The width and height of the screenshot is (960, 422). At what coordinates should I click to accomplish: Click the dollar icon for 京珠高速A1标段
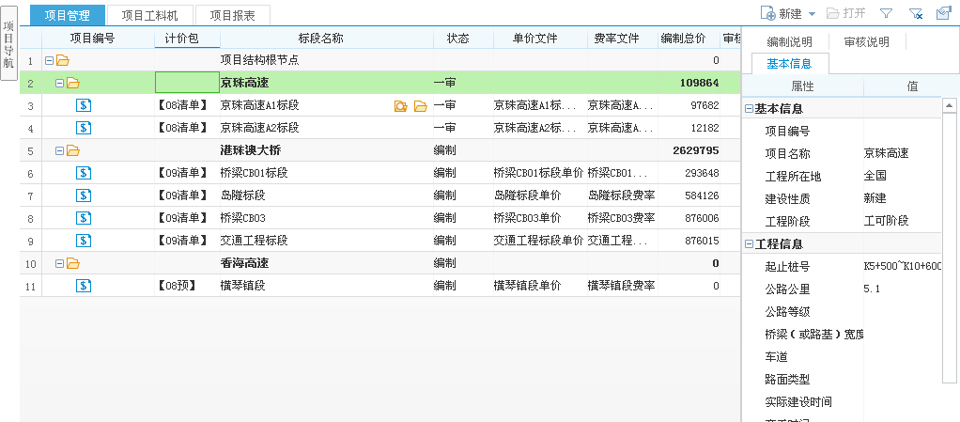click(x=84, y=105)
